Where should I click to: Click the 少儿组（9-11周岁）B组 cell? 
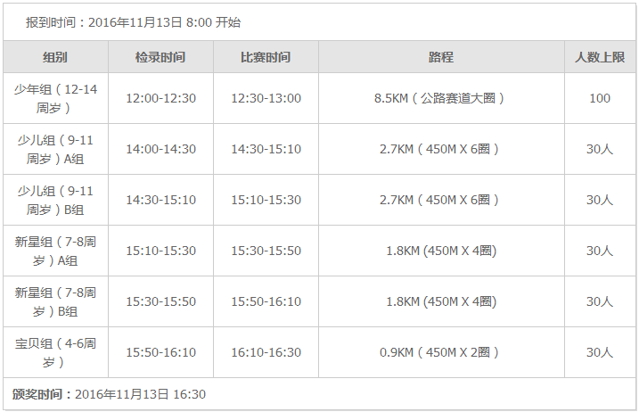[x=55, y=200]
